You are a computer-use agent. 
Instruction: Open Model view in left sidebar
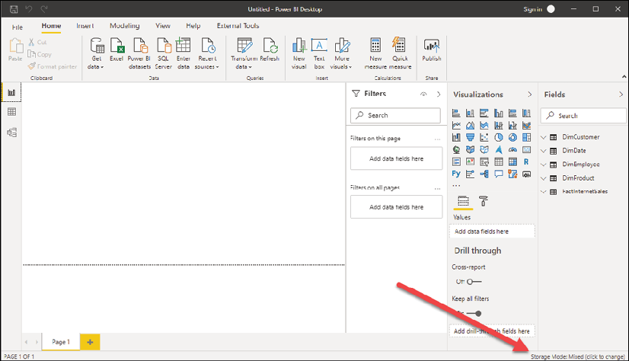pos(11,133)
